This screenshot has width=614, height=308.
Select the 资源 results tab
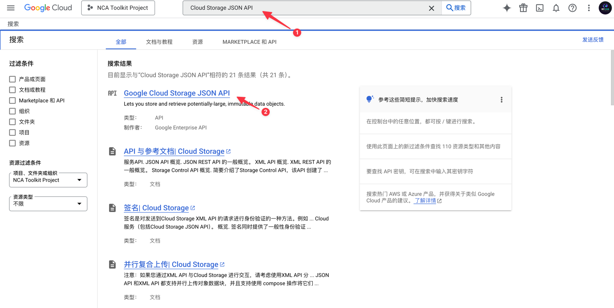coord(197,41)
